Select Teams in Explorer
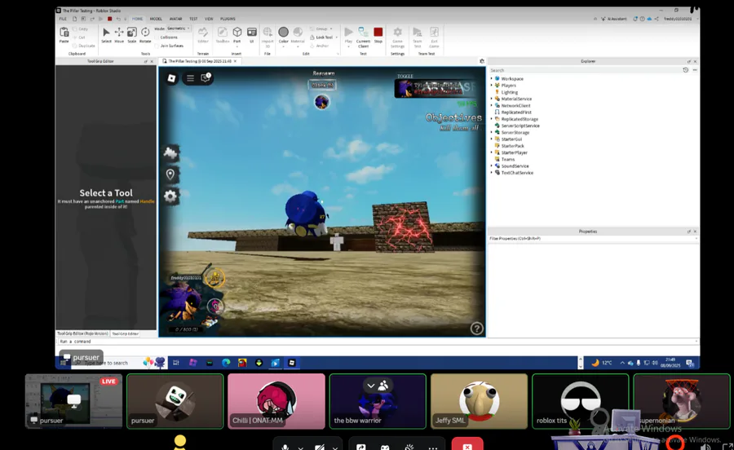The height and width of the screenshot is (450, 734). pos(507,160)
